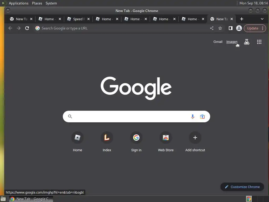
Task: Focus the Google search box
Action: (136, 117)
